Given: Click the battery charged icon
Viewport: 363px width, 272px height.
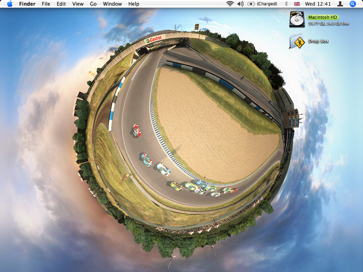Looking at the screenshot, I should [251, 4].
